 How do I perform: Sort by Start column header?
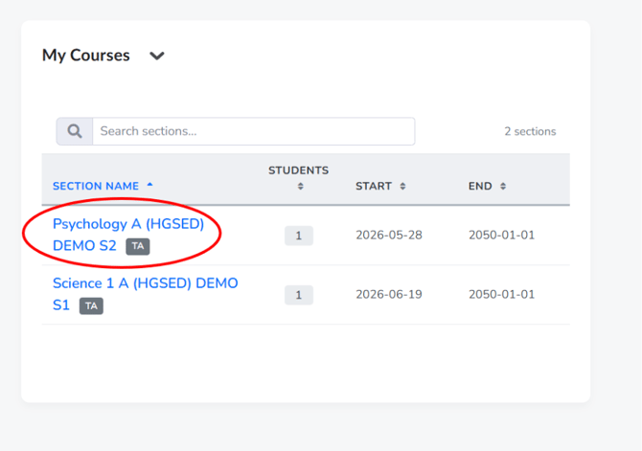click(374, 186)
